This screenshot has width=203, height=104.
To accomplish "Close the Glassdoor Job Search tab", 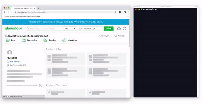I will pyautogui.click(x=35, y=8).
